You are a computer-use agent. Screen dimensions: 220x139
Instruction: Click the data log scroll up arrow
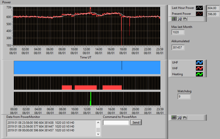point(98,123)
